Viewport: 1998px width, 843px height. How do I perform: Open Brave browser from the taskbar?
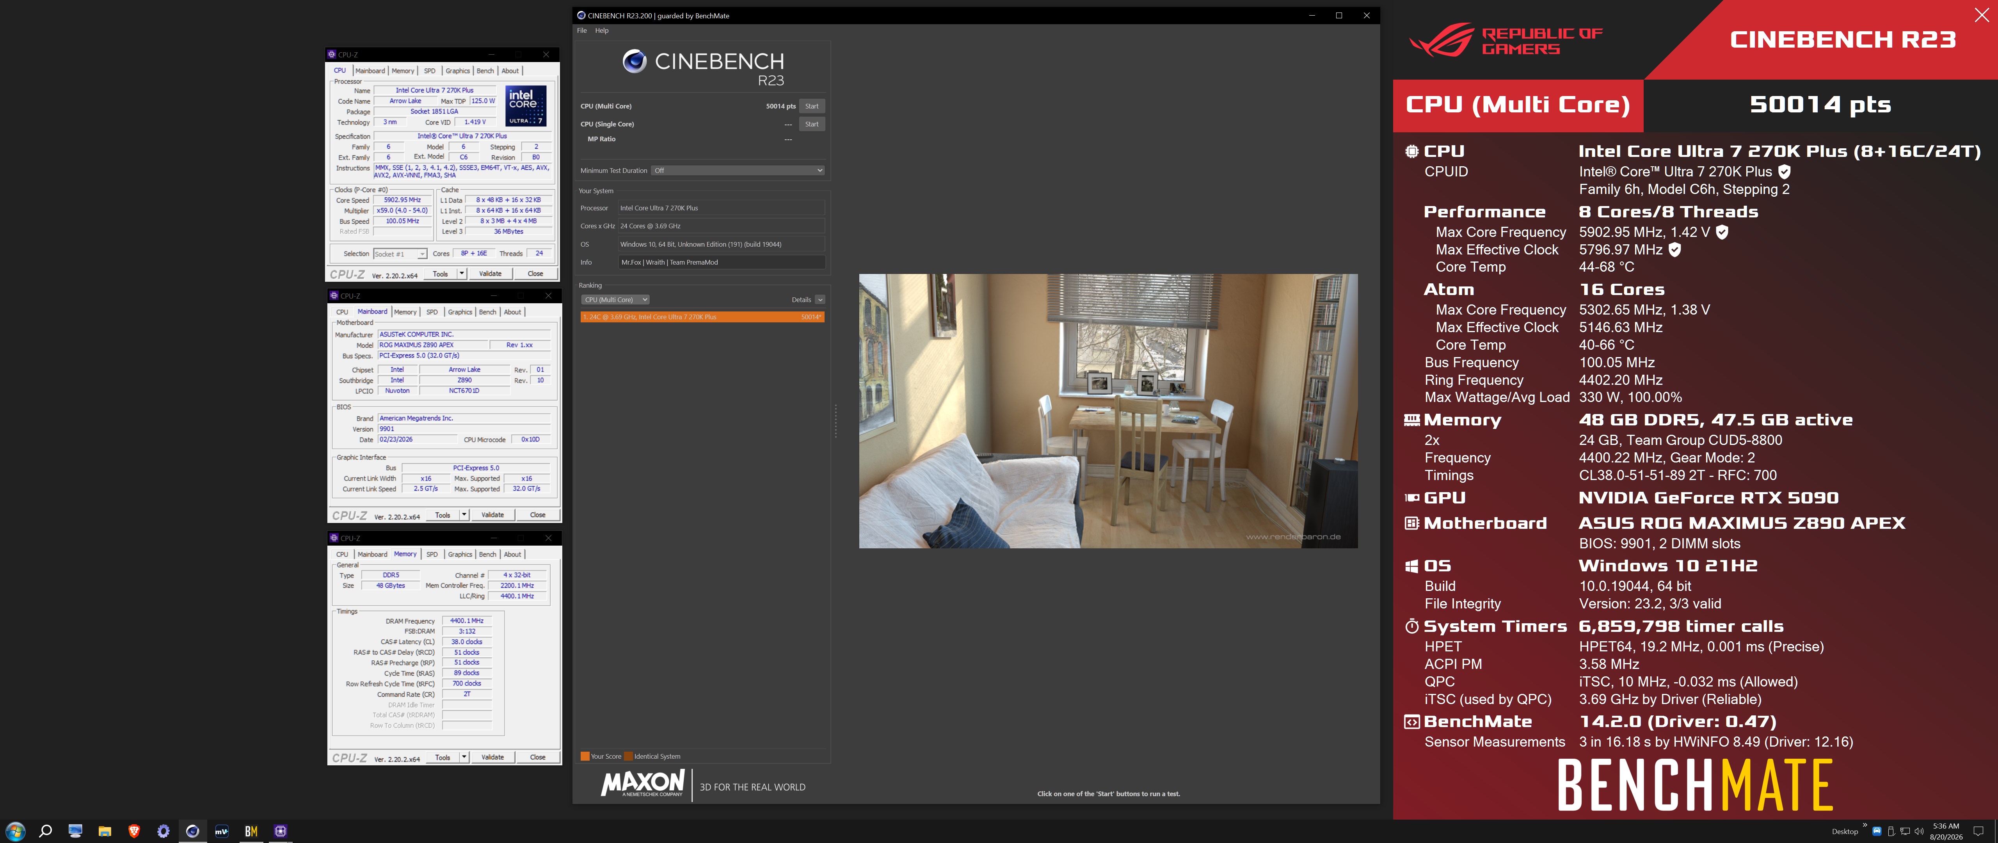(134, 831)
